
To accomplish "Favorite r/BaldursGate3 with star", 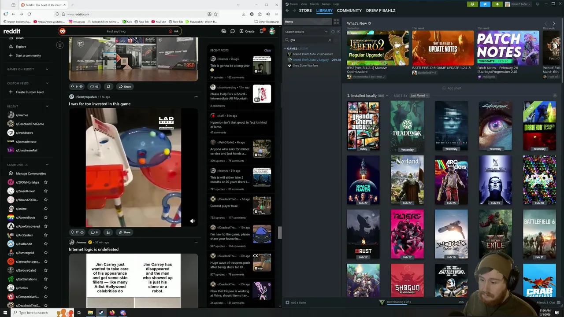I will [x=45, y=270].
